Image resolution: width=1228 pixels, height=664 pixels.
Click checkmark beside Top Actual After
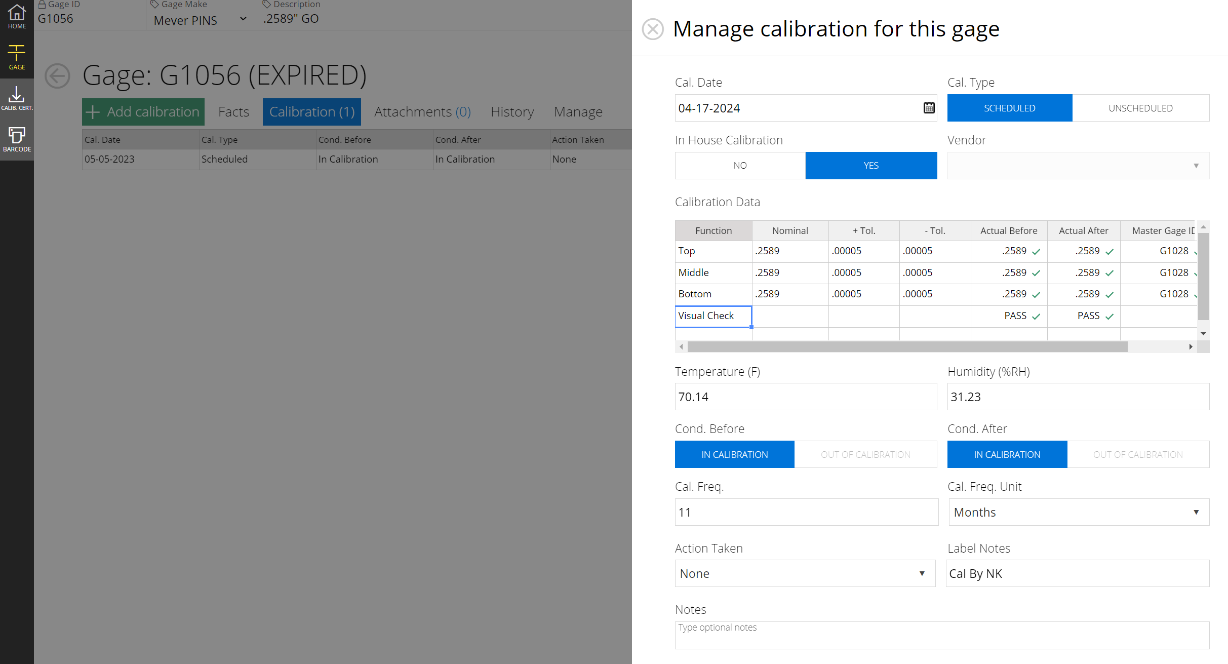tap(1110, 252)
